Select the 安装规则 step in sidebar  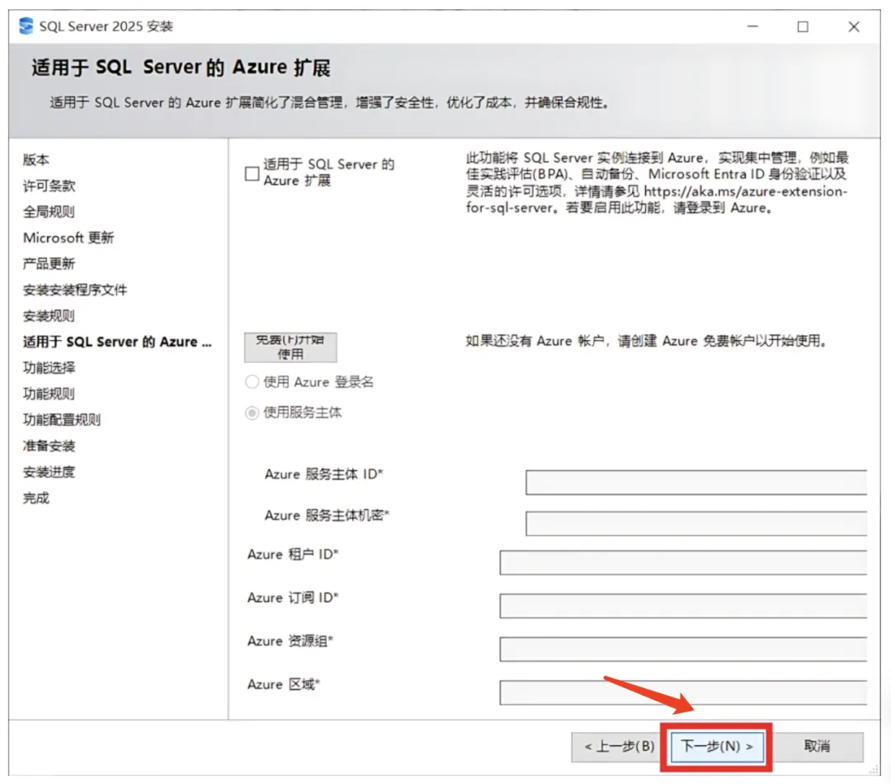click(49, 316)
